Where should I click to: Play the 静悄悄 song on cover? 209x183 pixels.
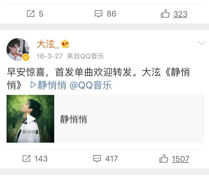pyautogui.click(x=31, y=119)
